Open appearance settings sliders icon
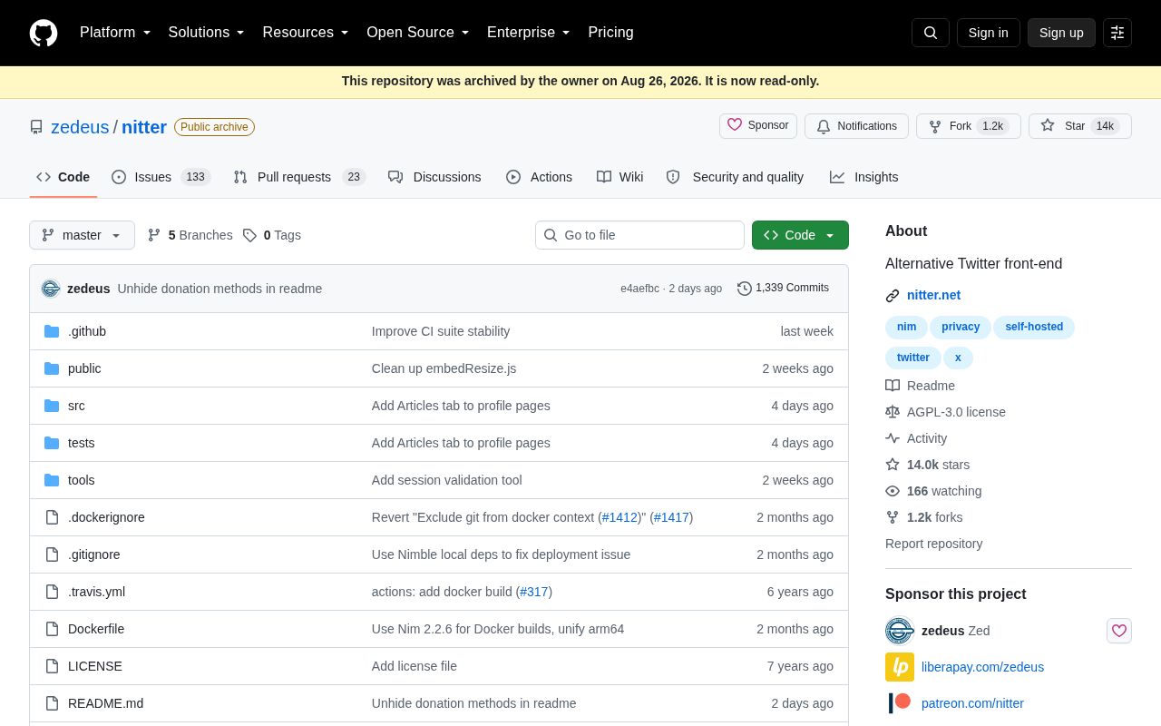 click(x=1117, y=33)
